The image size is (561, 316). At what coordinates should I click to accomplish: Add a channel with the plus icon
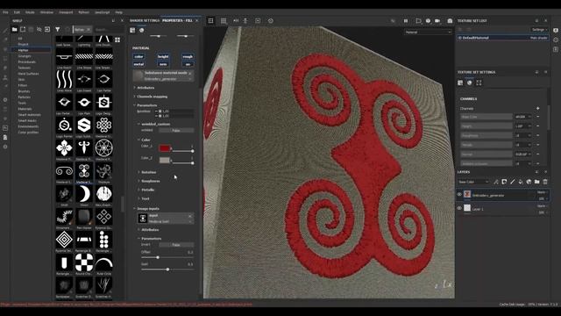[537, 108]
